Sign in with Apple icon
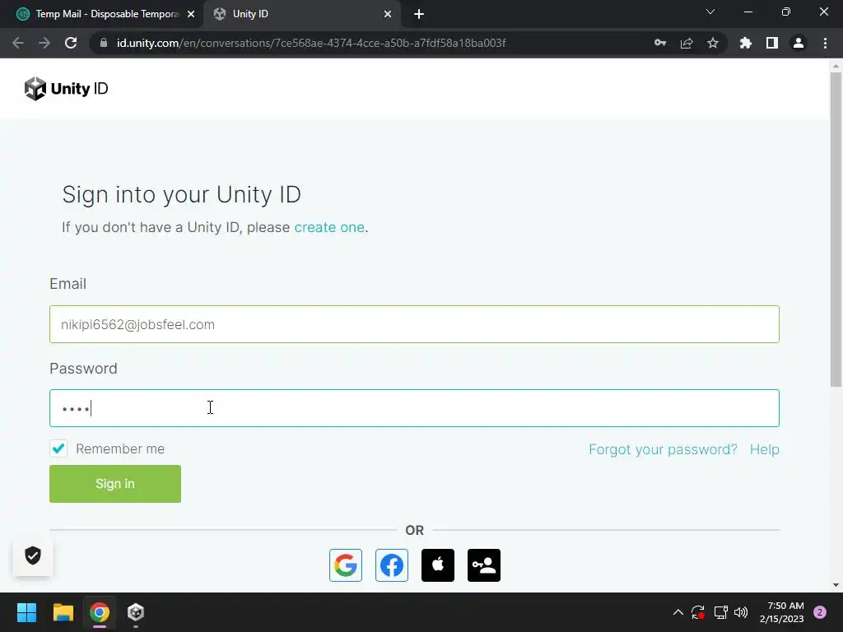843x632 pixels. click(438, 565)
